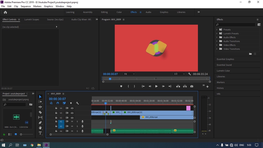Switch to the Color workspace
Viewport: 263px width, 148px height.
(x=119, y=12)
